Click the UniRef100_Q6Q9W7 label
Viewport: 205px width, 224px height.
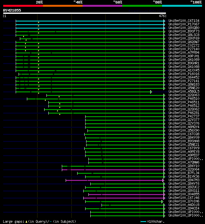[x=184, y=42]
